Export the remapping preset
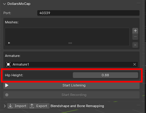 [39, 106]
